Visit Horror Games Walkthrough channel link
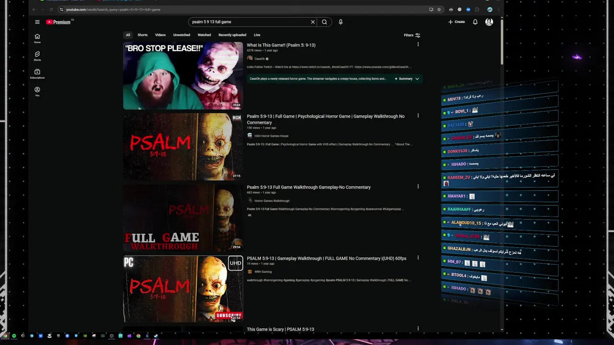The width and height of the screenshot is (614, 345). click(x=272, y=201)
